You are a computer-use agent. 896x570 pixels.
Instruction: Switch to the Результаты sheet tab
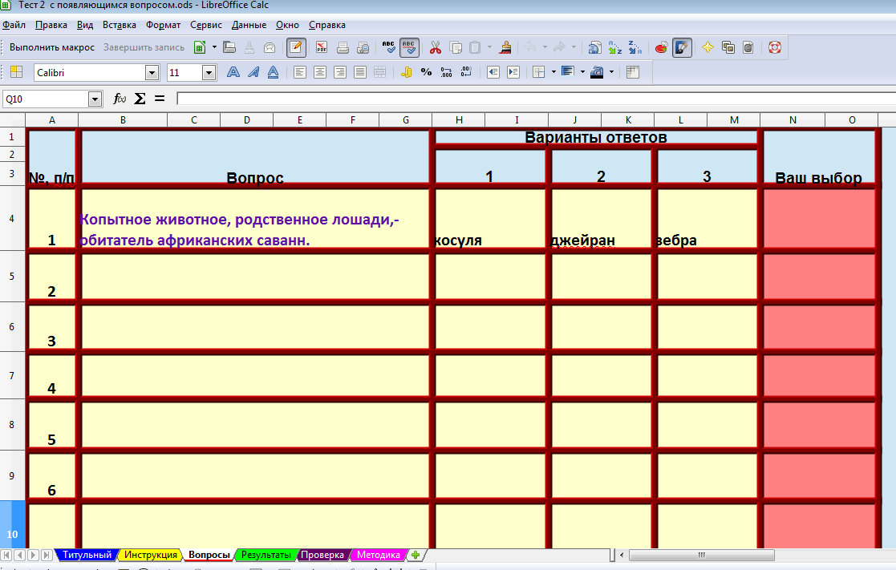[266, 555]
